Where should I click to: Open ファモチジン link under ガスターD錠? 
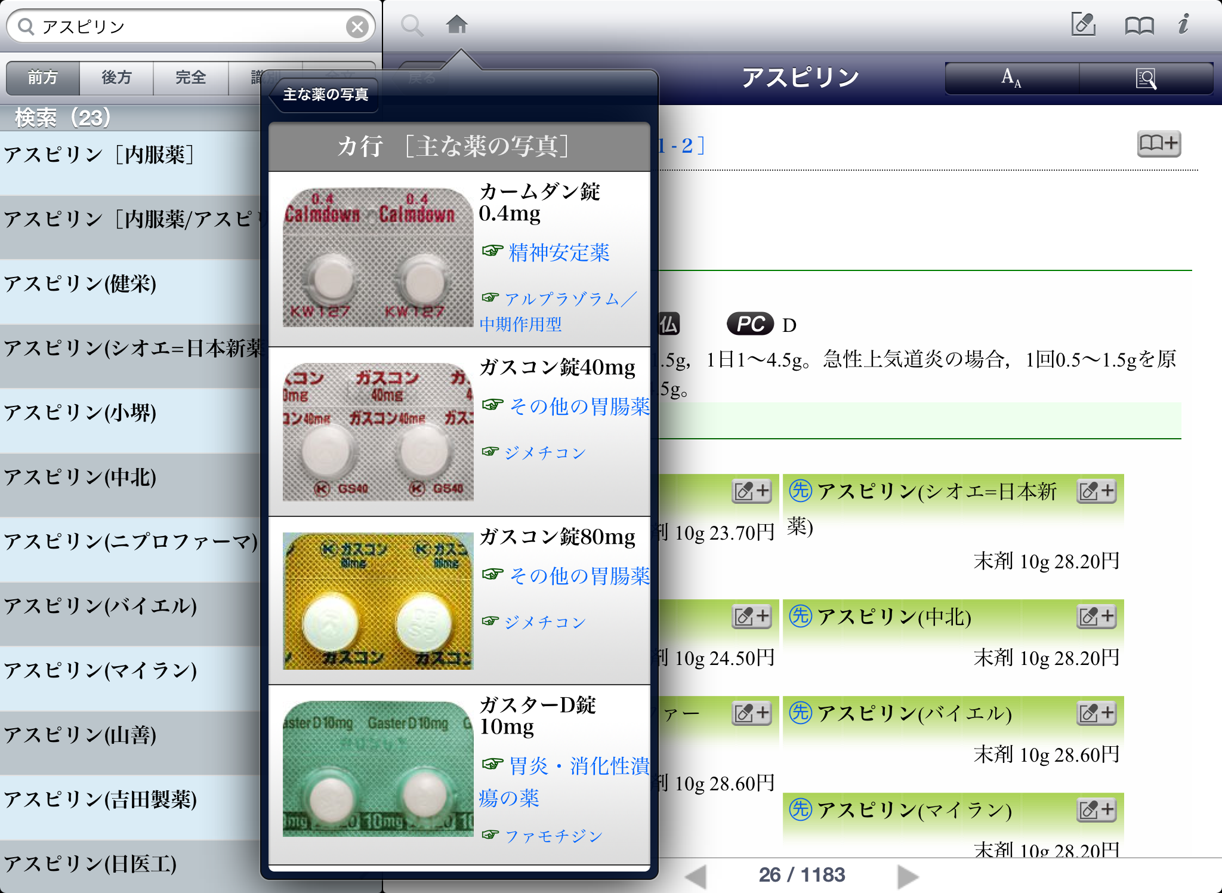[x=553, y=836]
